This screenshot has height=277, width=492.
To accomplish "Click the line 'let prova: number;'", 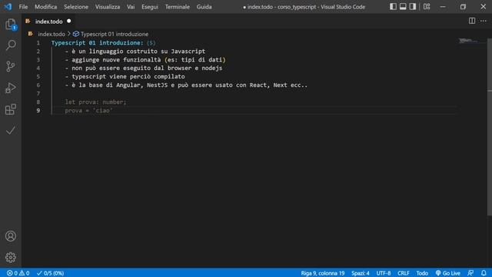I will click(x=95, y=102).
